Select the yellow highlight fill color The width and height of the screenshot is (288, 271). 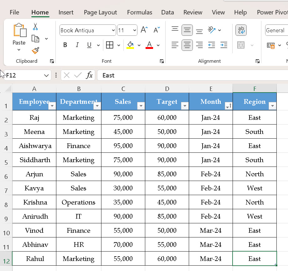(x=131, y=48)
